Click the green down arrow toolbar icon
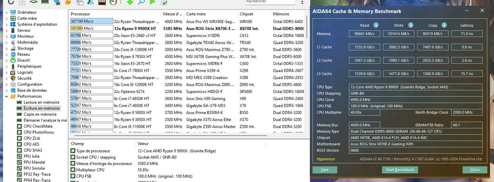 (130, 2)
